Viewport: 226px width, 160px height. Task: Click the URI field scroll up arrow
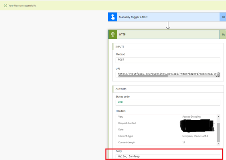[x=219, y=73]
